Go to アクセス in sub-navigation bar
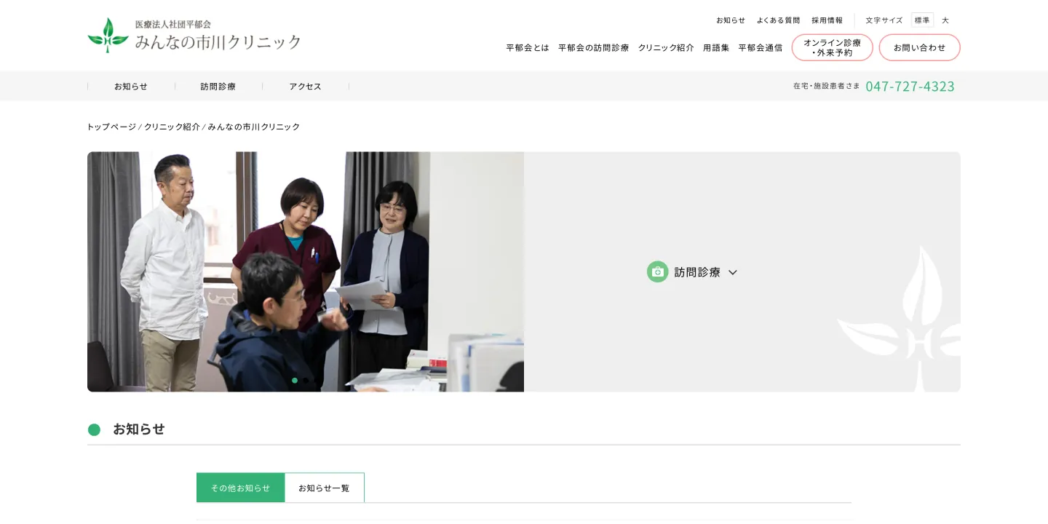This screenshot has height=524, width=1048. tap(306, 86)
